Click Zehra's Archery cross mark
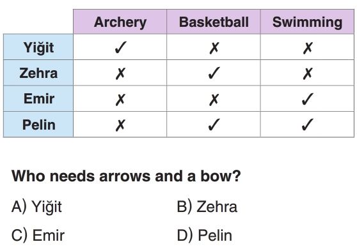 pyautogui.click(x=120, y=73)
